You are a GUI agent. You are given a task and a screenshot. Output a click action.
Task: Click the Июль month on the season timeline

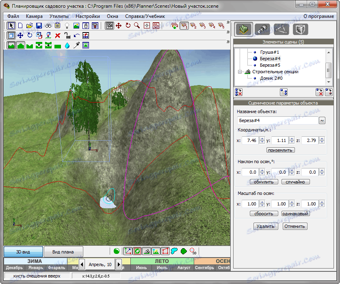[162, 268]
